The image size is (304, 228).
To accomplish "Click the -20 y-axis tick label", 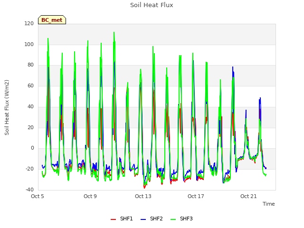I will 29,169.
